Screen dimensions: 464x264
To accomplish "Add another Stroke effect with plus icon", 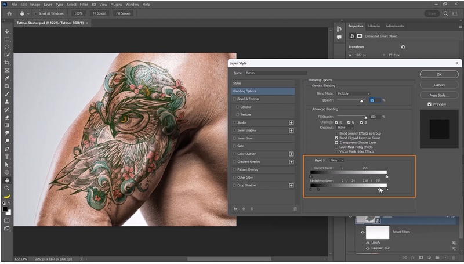I will (x=291, y=122).
